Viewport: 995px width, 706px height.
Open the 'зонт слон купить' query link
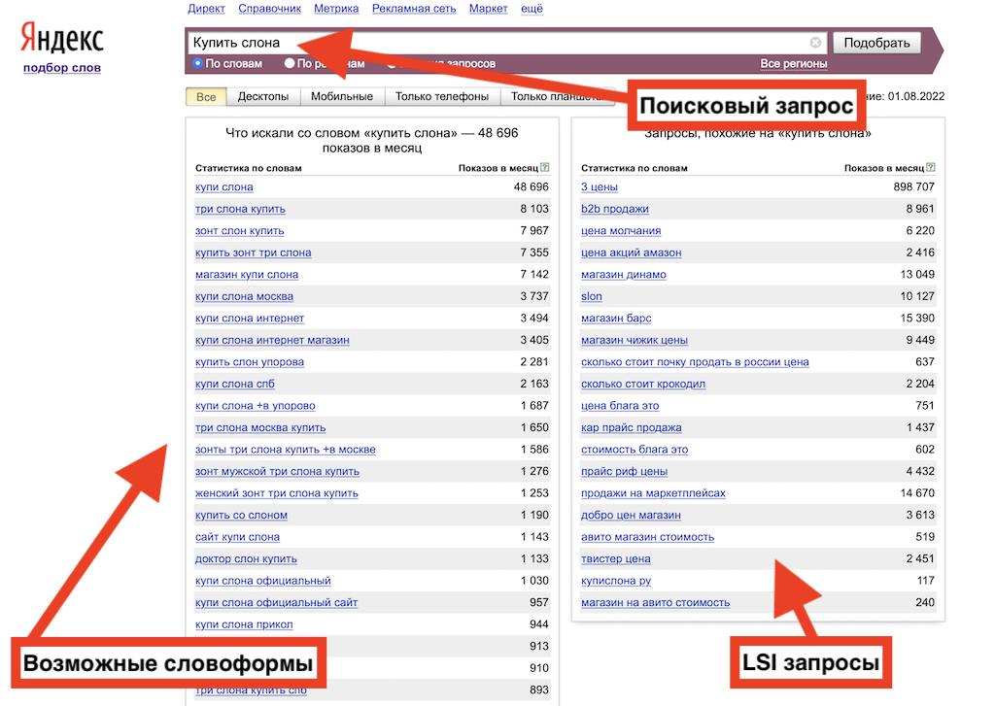[x=240, y=231]
